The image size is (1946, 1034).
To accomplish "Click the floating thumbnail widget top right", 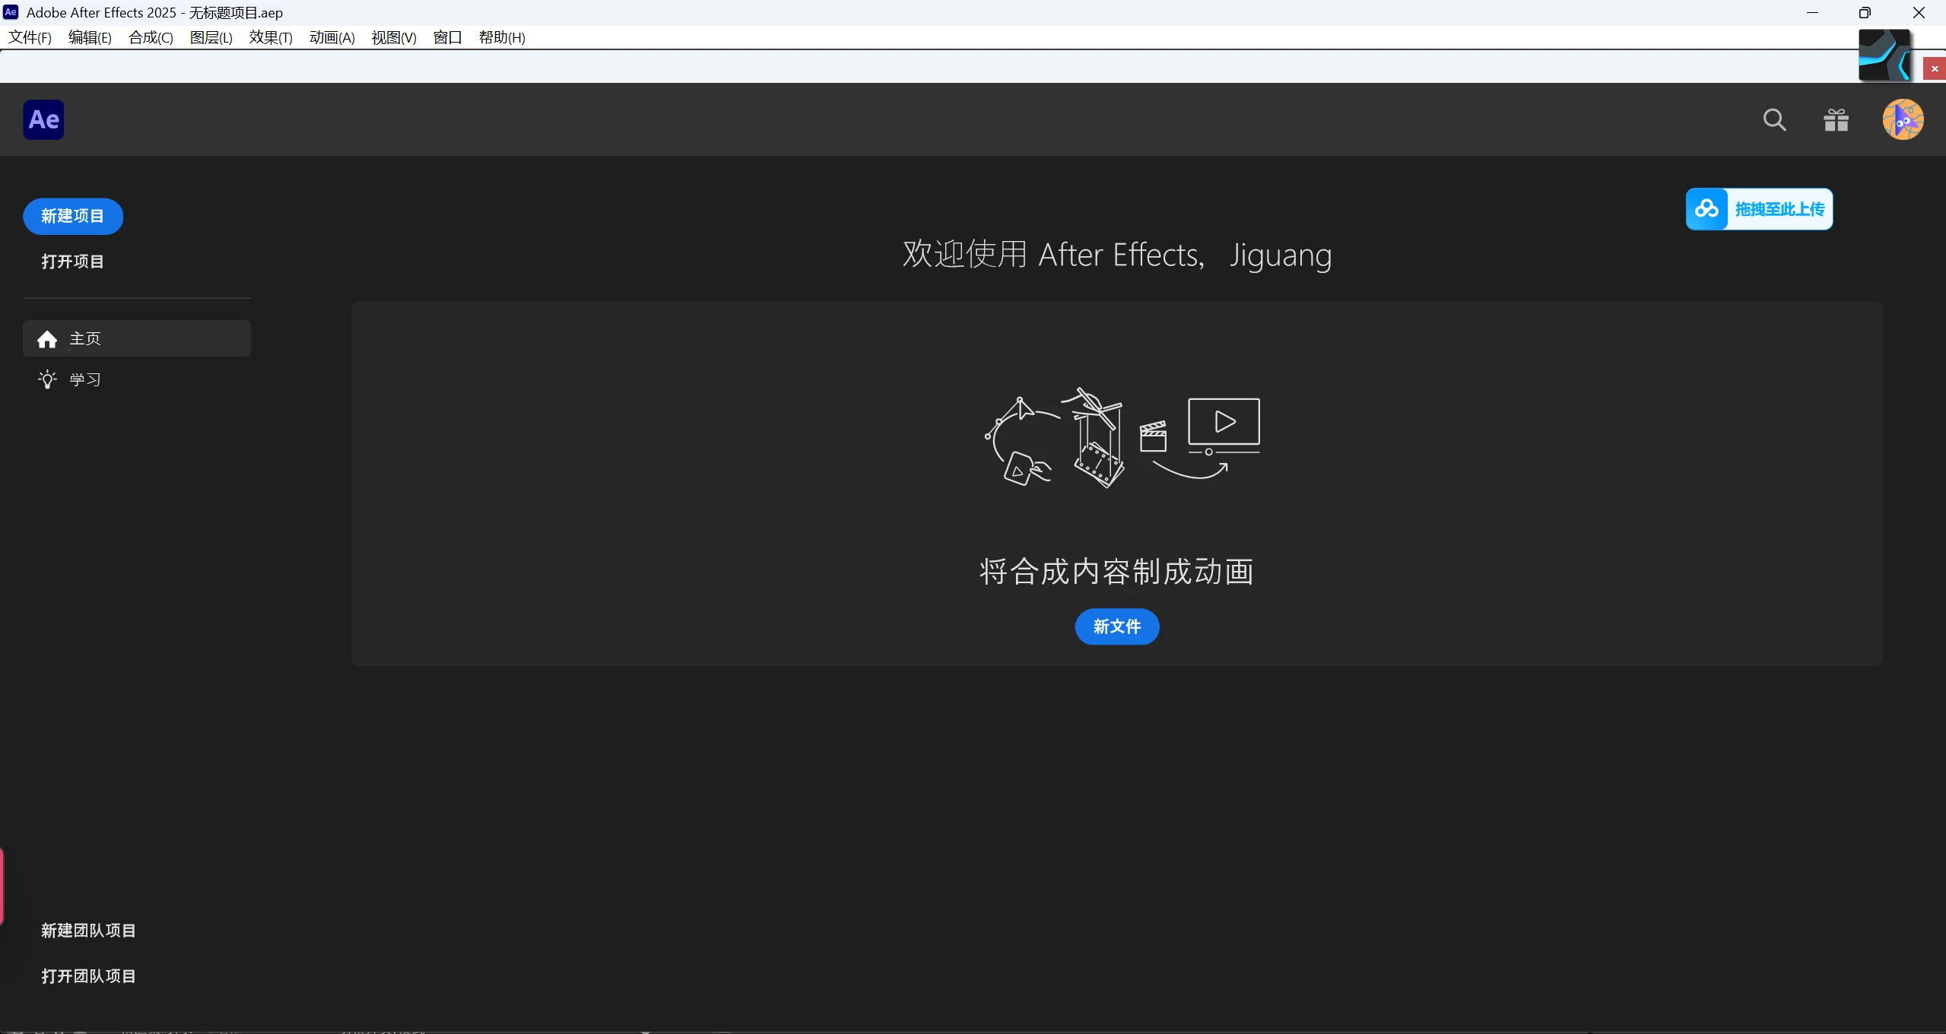I will [1884, 55].
